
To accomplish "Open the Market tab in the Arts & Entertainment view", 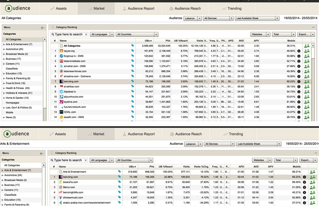I will (96, 134).
